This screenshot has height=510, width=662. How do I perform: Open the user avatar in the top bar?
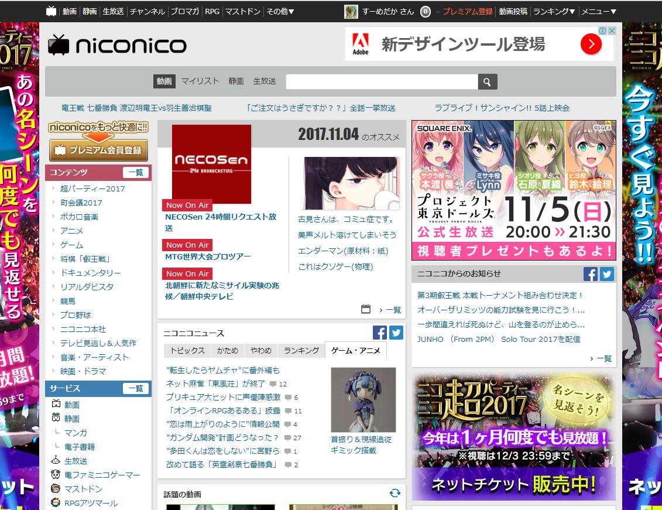click(351, 11)
